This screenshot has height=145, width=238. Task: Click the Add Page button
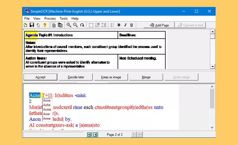(159, 25)
